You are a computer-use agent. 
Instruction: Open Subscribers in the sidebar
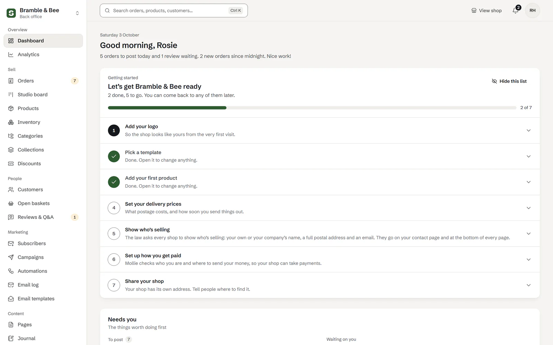(43, 244)
